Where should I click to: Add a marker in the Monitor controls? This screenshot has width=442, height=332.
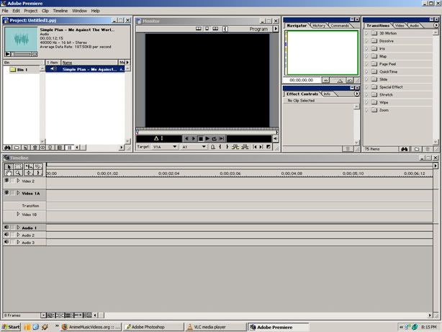213,147
